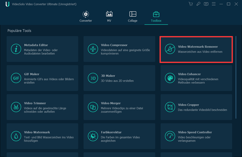Click 'Wasserzeichen aus Video entfernen' description
This screenshot has height=157, width=242.
point(200,52)
